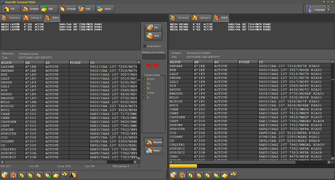This screenshot has width=335, height=180.
Task: Uncheck the FCODE include column checkbox
Action: (145, 93)
